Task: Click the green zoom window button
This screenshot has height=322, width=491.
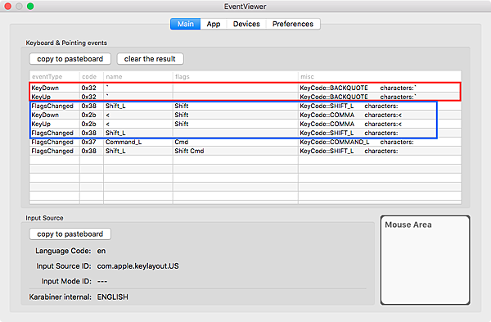Action: click(x=30, y=7)
